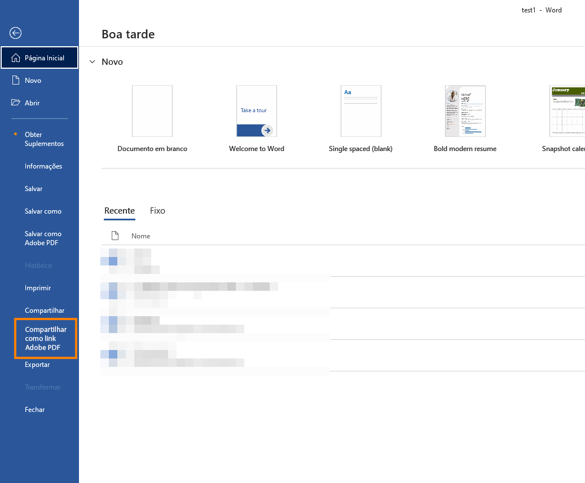The height and width of the screenshot is (483, 585).
Task: Click the Nome column header
Action: (x=140, y=236)
